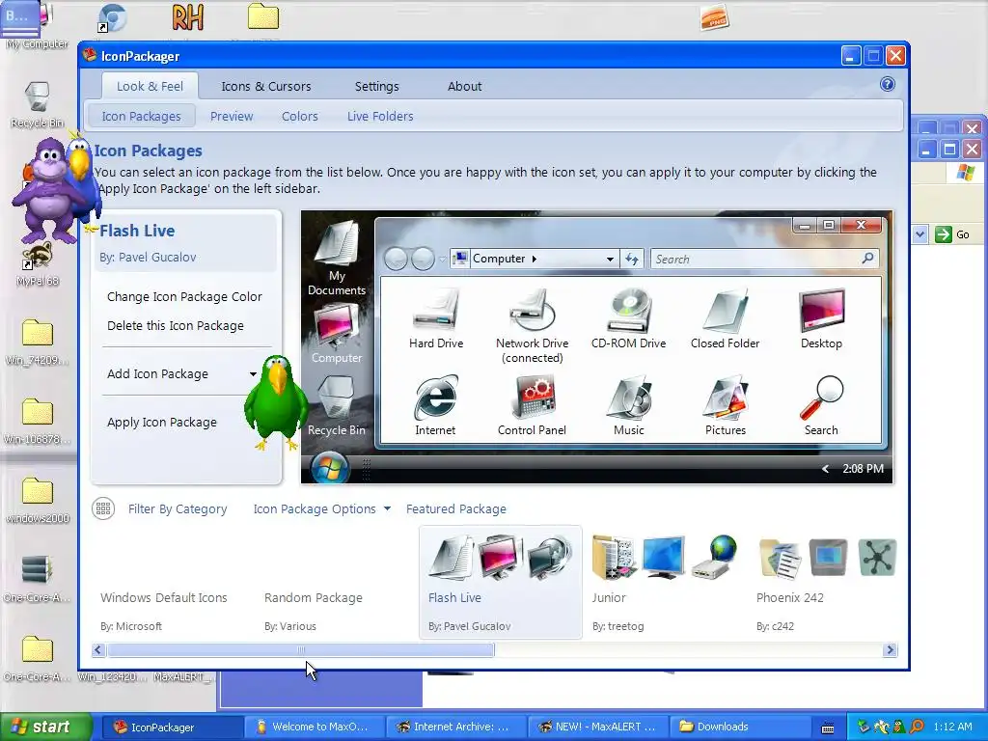Switch to NEW! - MaxALERT taskbar item
Screen dimensions: 988x741
pos(596,727)
